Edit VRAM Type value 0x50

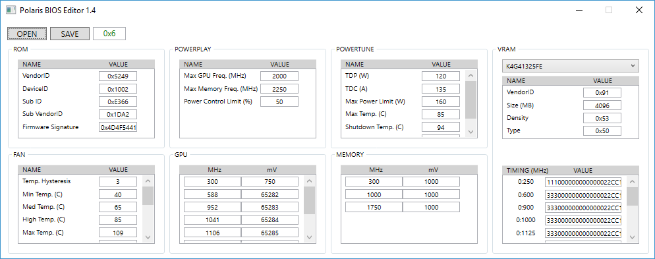tap(602, 130)
